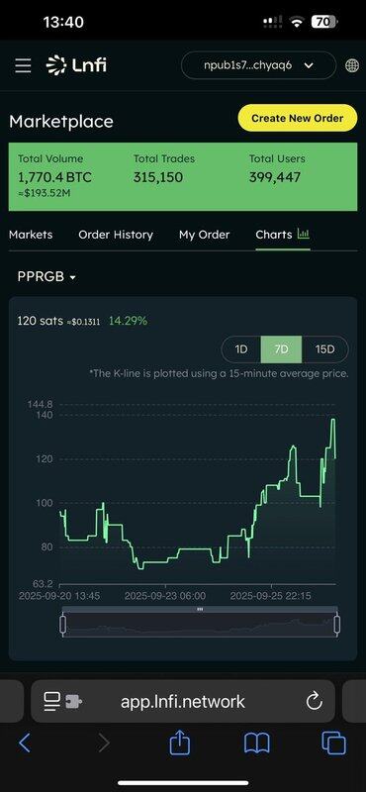Go back with Safari back arrow
Screen dimensions: 366x792
click(25, 743)
